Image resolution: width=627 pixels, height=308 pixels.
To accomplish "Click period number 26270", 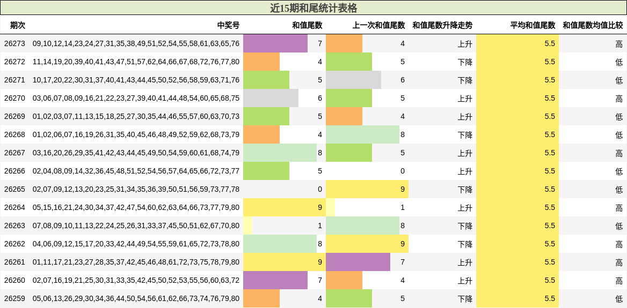I will (x=15, y=98).
